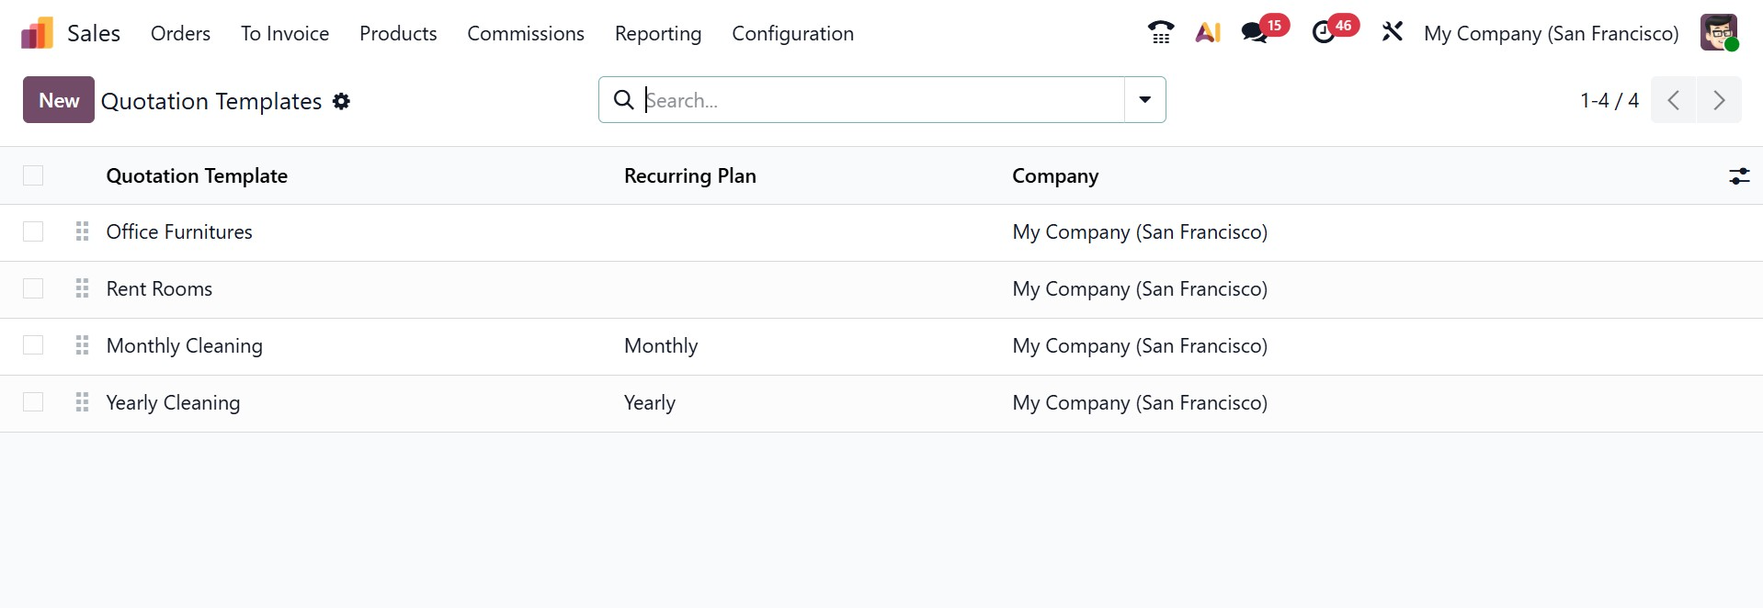Open the Reporting menu
The height and width of the screenshot is (608, 1763).
[x=657, y=34]
